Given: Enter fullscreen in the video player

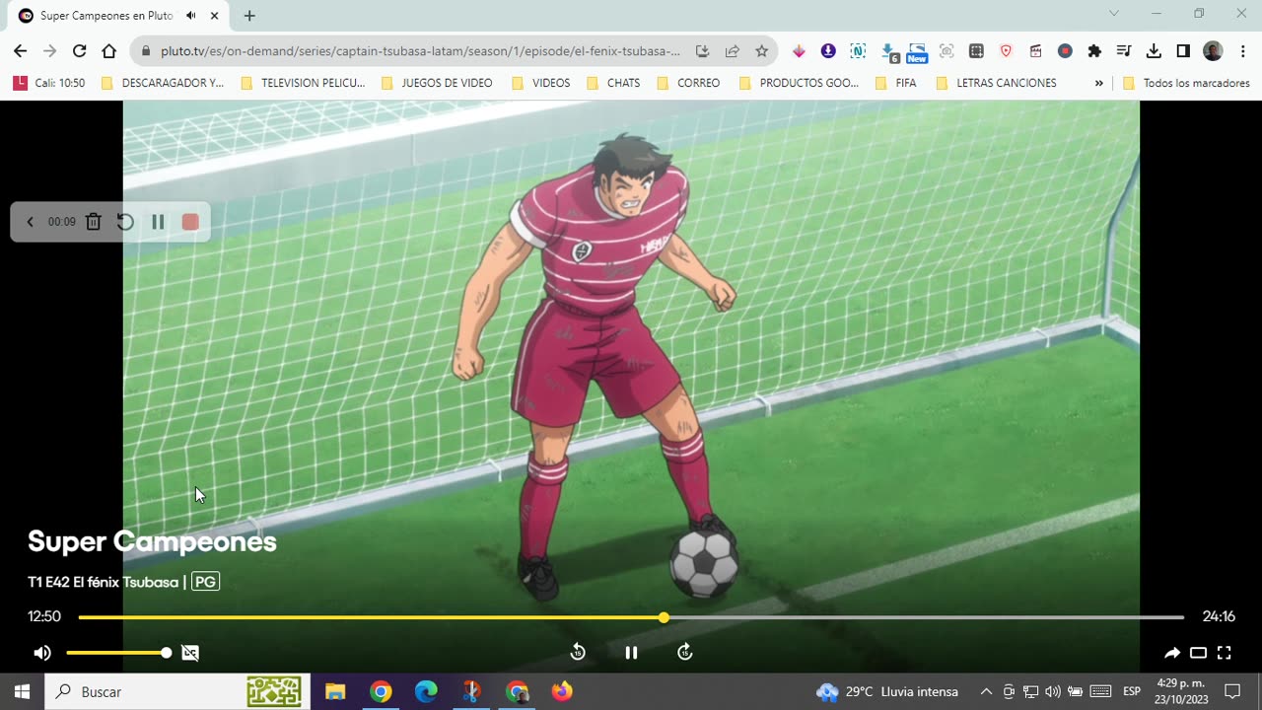Looking at the screenshot, I should (x=1225, y=653).
